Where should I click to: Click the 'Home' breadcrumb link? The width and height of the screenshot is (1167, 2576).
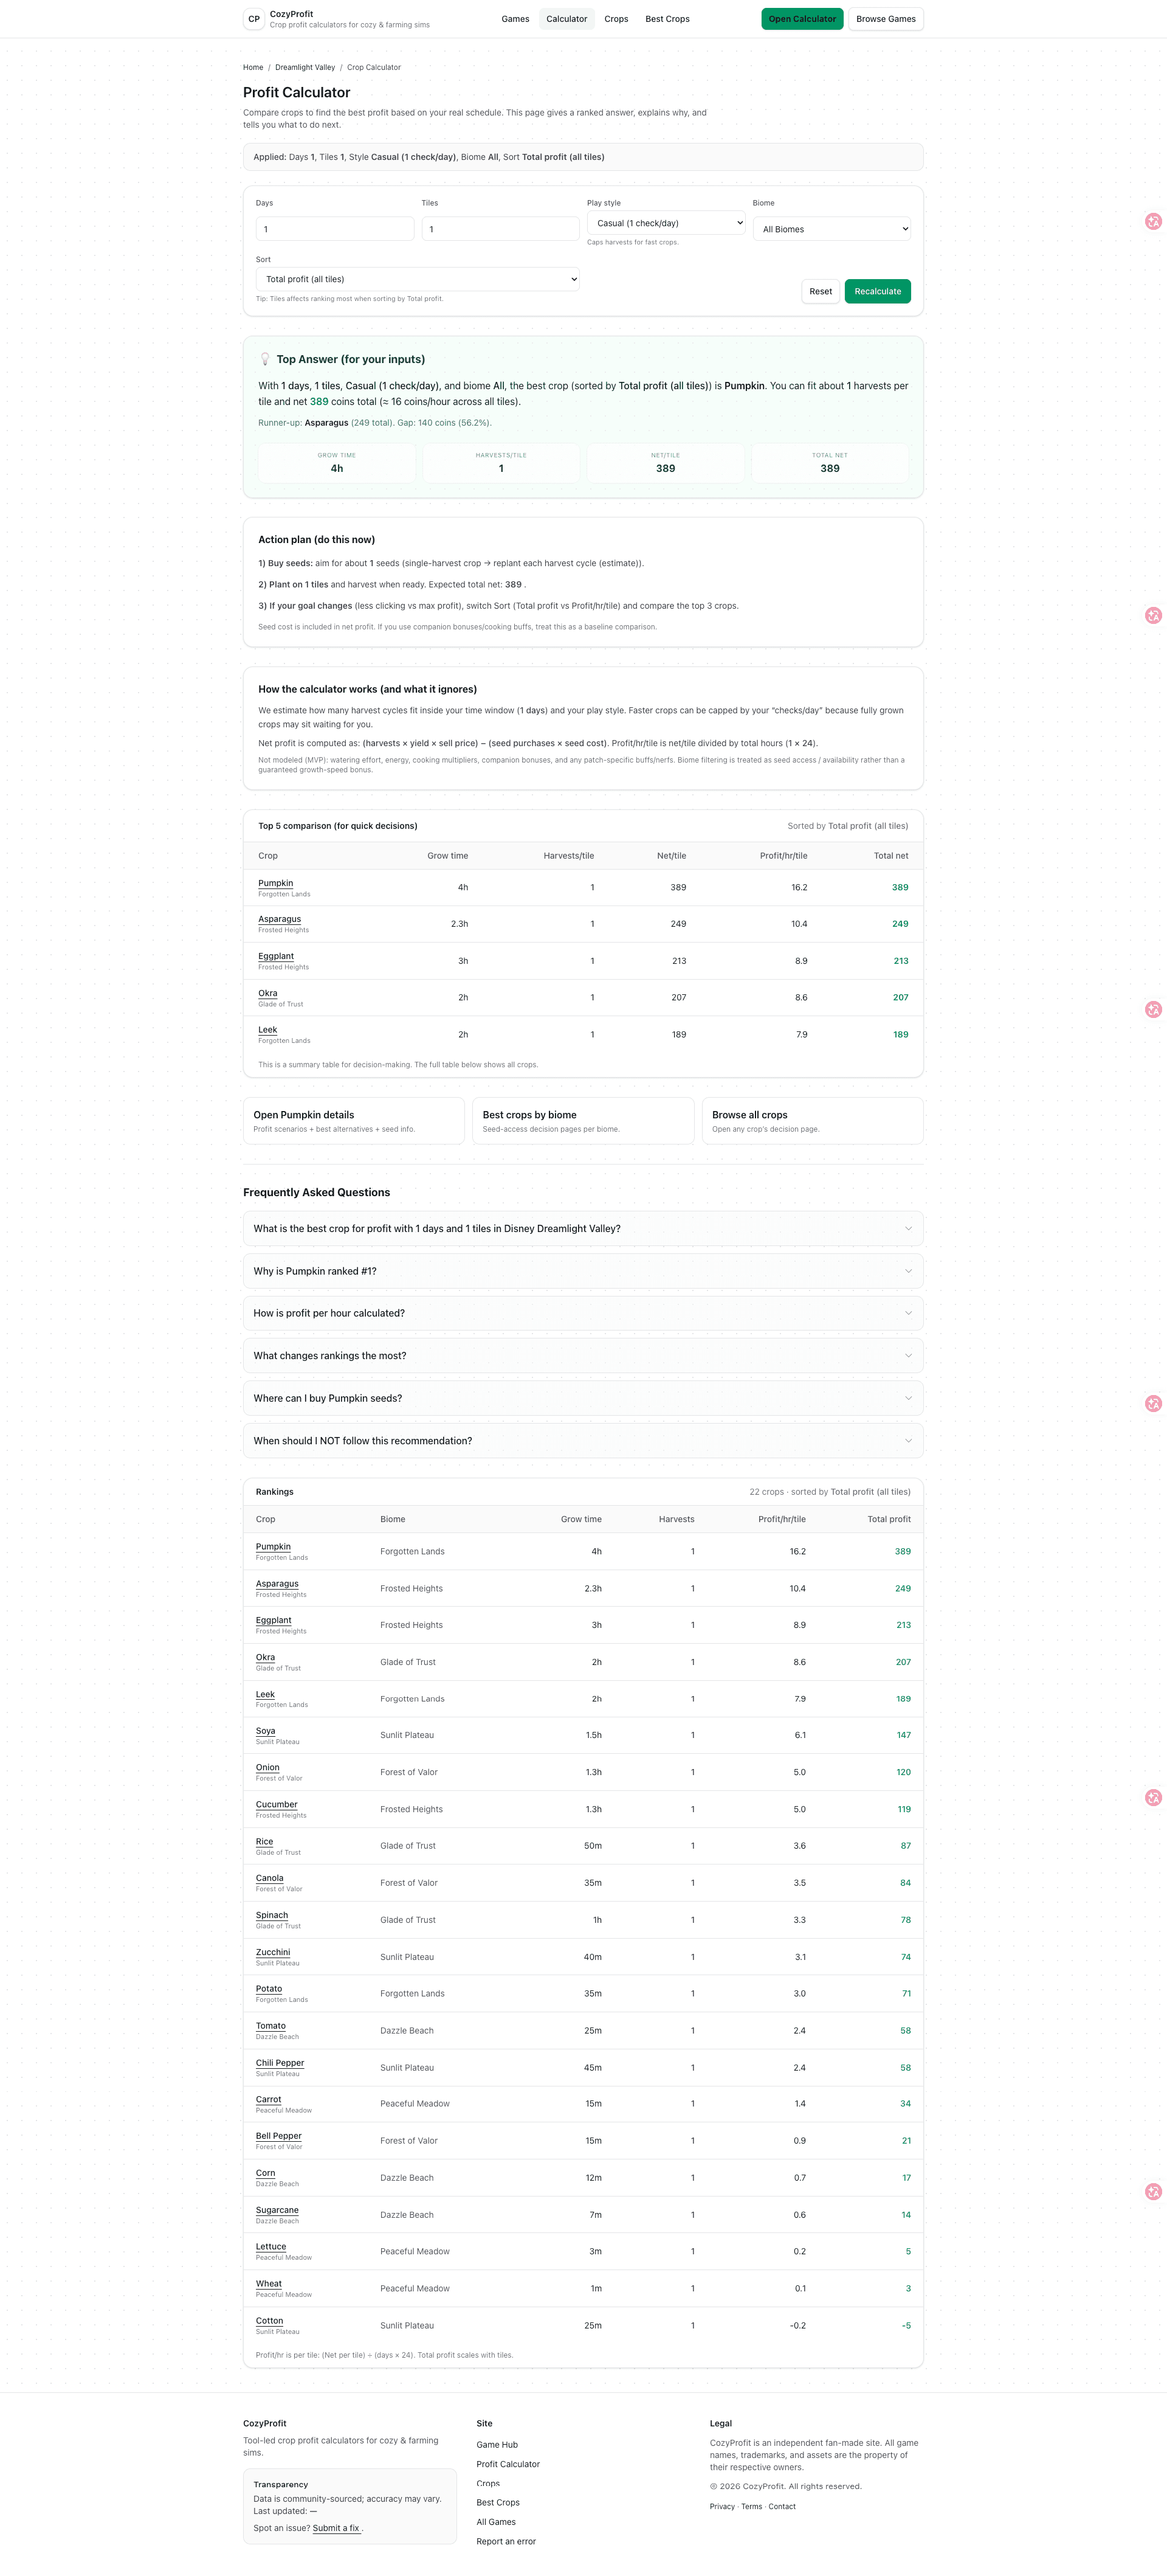tap(253, 67)
